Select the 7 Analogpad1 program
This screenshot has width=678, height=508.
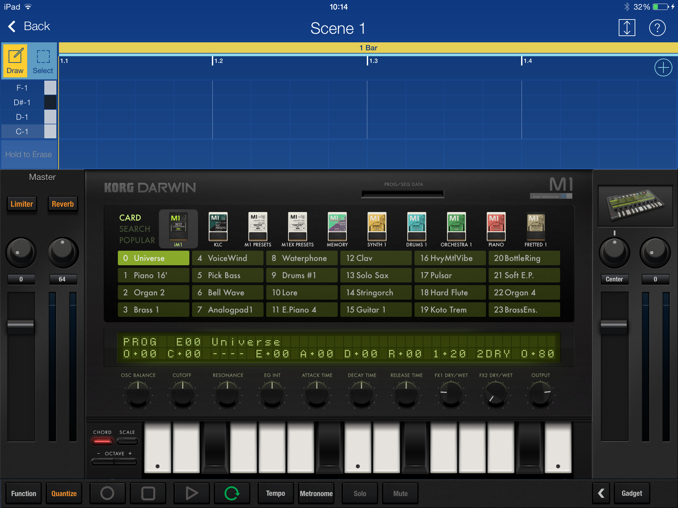click(x=228, y=310)
